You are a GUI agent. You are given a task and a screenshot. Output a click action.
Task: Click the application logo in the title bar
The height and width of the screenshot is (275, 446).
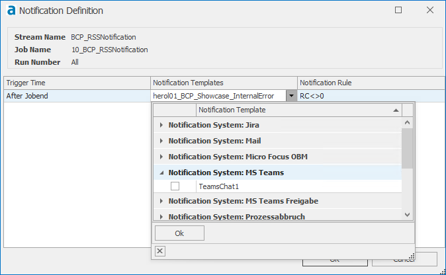tap(11, 11)
